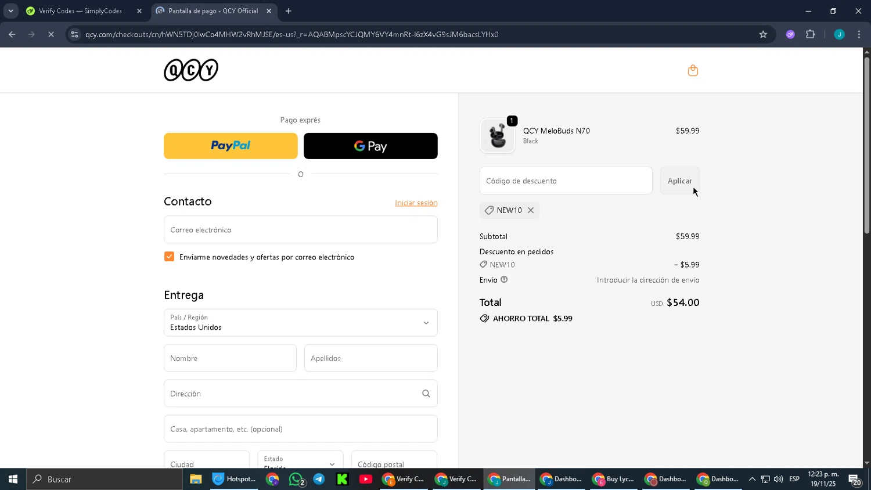Open File Explorer from the taskbar
The height and width of the screenshot is (490, 871).
click(196, 479)
